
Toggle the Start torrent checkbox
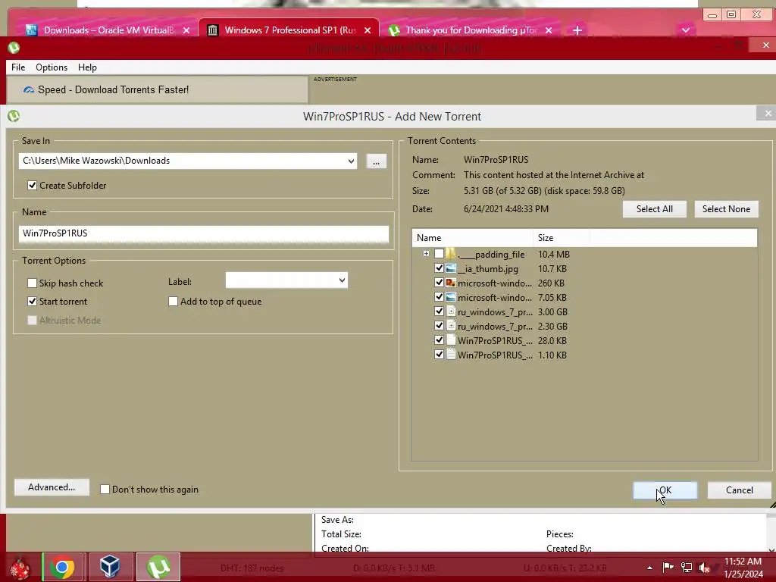click(32, 302)
